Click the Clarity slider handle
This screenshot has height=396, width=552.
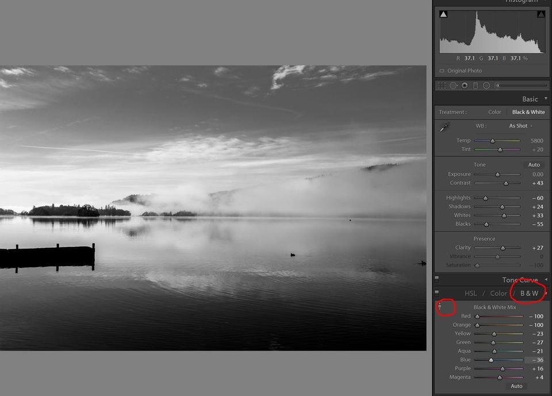point(503,248)
